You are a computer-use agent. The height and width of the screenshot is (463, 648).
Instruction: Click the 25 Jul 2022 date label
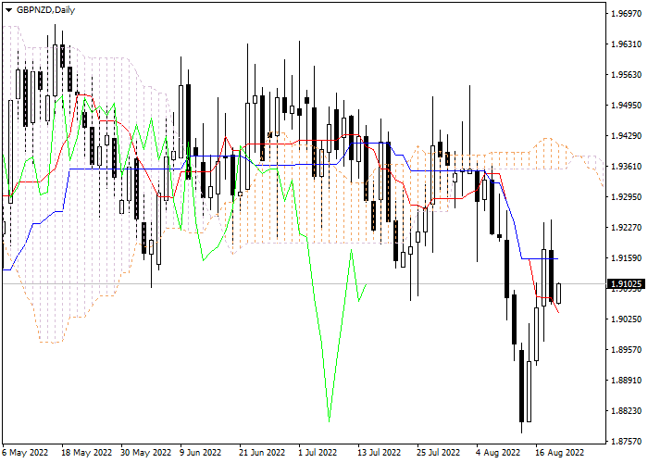(439, 453)
